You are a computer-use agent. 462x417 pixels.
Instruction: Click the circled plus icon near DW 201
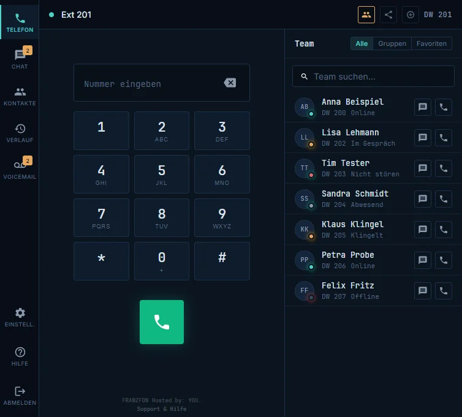411,15
